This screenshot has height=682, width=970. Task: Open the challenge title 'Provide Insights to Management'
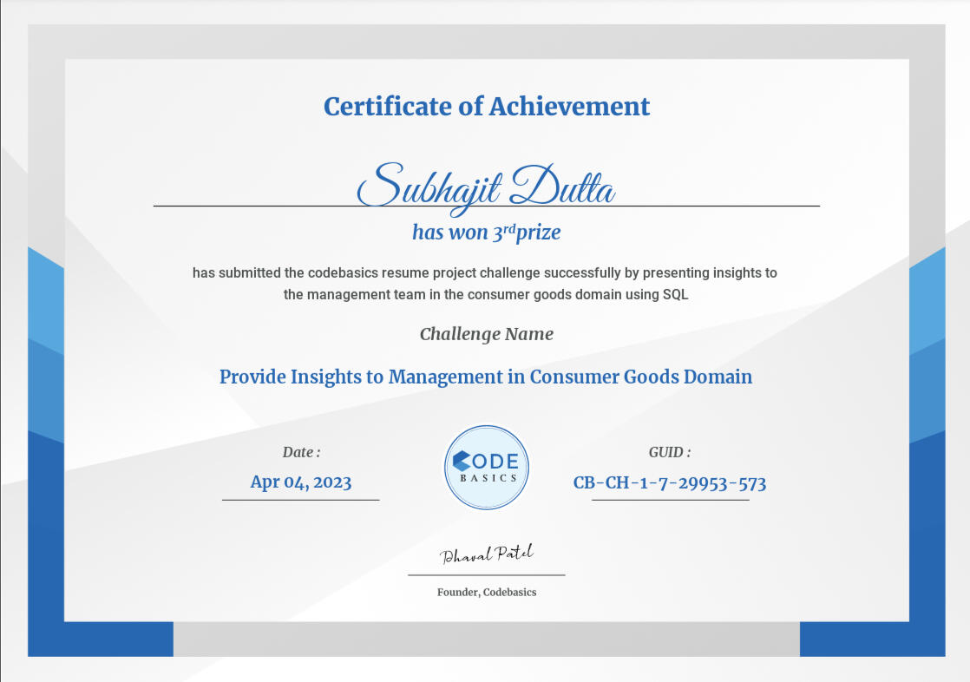(x=486, y=377)
